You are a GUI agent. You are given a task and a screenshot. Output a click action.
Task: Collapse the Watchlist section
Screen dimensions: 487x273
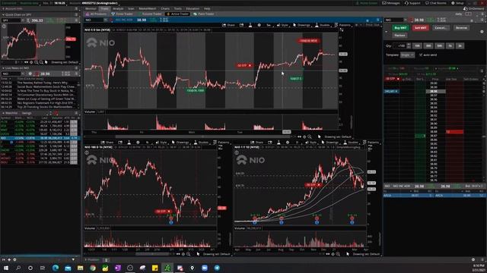coord(3,113)
